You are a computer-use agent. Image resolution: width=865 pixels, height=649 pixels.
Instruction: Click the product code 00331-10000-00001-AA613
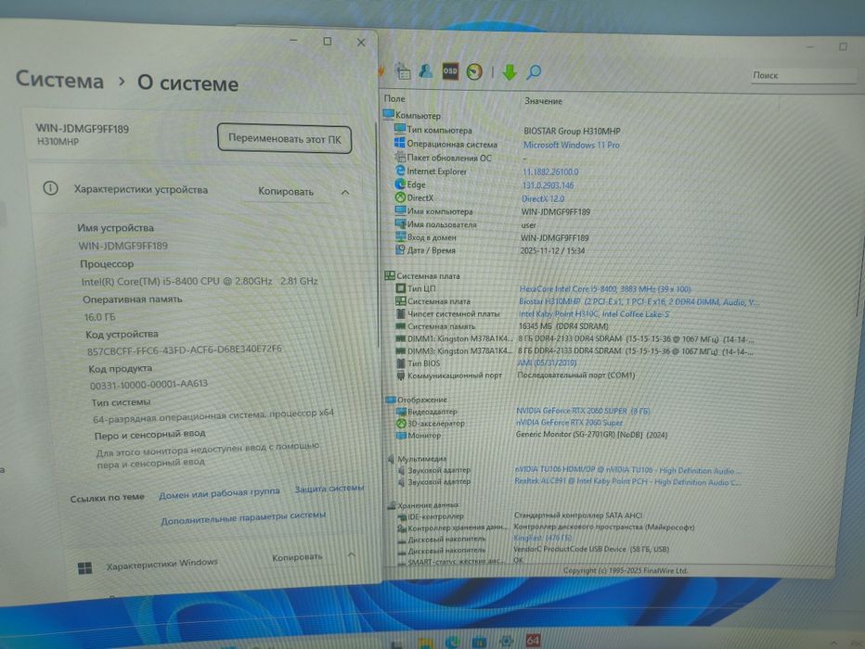pyautogui.click(x=148, y=385)
